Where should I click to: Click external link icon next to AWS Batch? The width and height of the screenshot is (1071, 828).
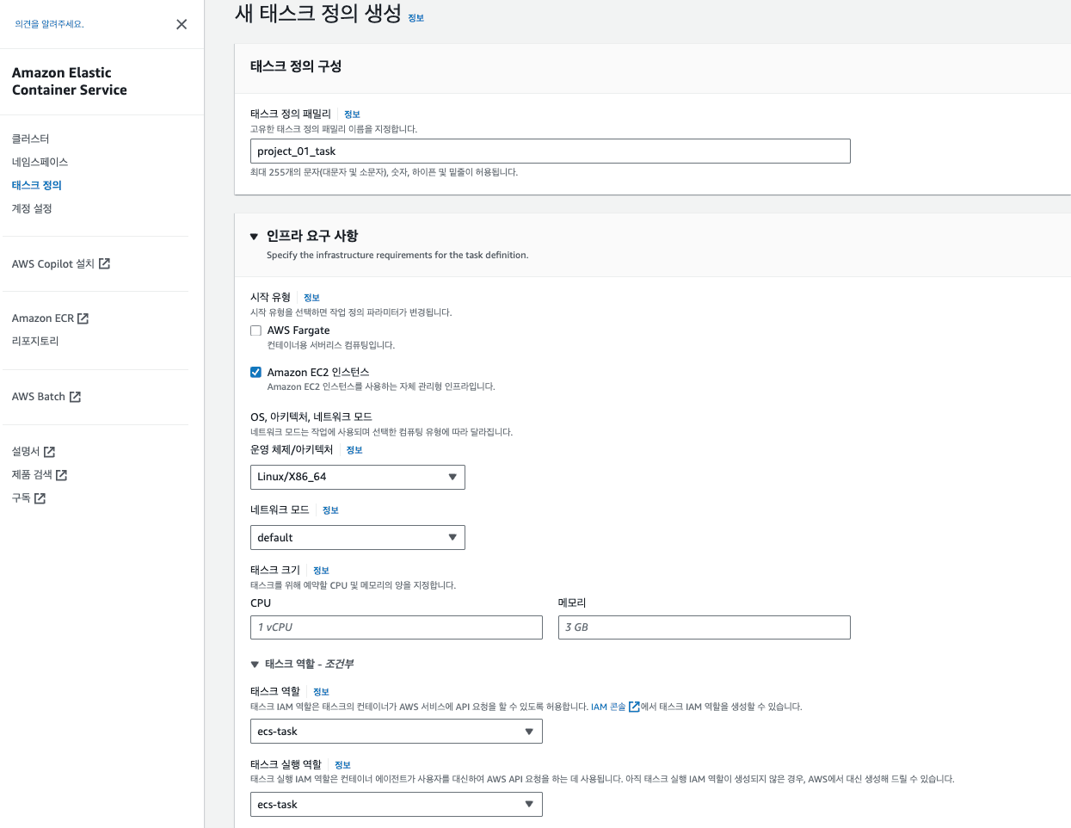tap(75, 397)
